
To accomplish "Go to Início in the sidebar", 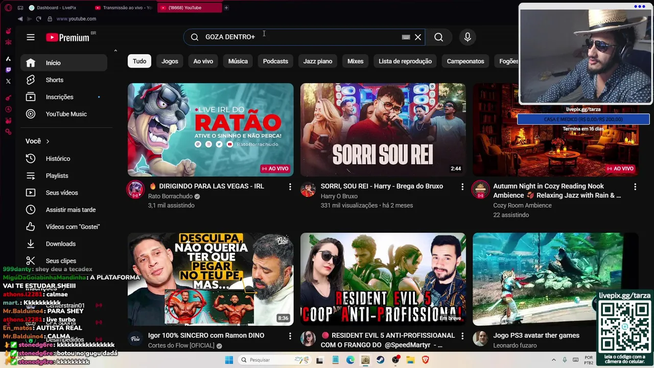I will click(x=64, y=63).
